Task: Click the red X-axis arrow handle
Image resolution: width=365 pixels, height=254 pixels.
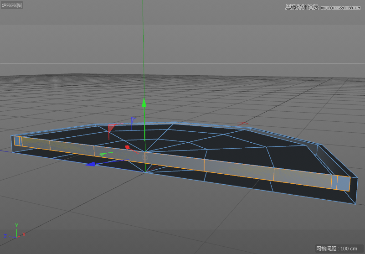Action: (128, 148)
